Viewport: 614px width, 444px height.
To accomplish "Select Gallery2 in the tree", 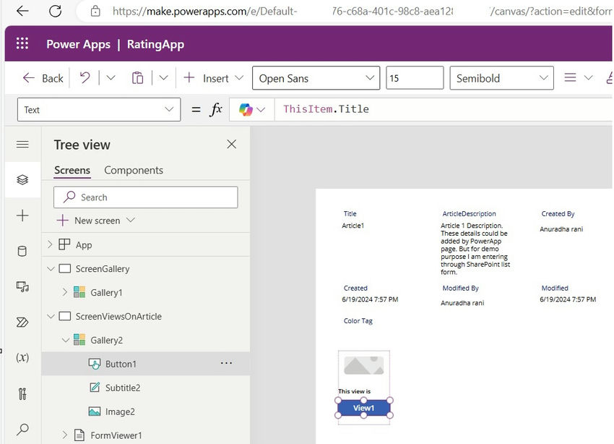I will [106, 340].
